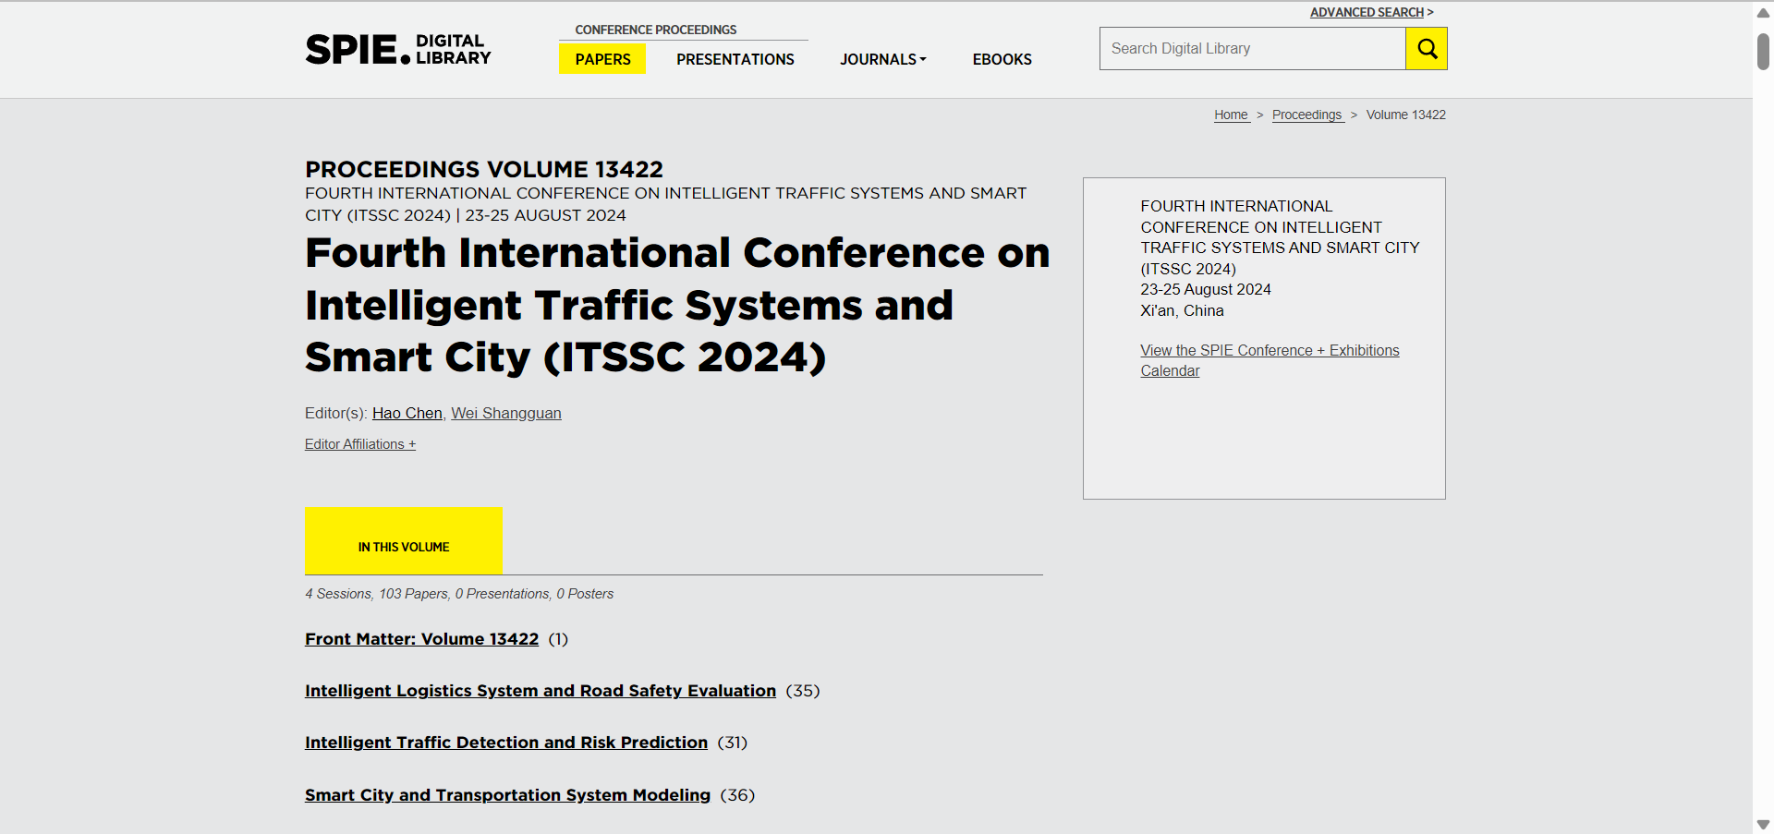Switch to the In This Volume tab
This screenshot has height=834, width=1774.
pos(404,541)
